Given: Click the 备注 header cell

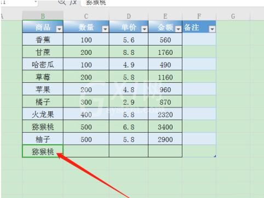Looking at the screenshot, I should point(199,27).
